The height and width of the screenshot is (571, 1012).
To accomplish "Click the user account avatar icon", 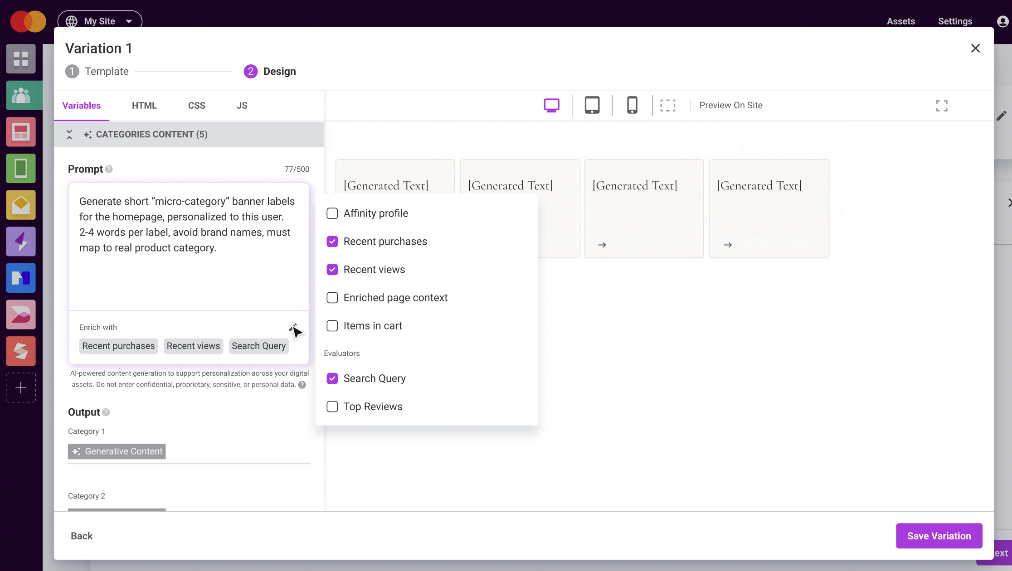I will 1002,21.
